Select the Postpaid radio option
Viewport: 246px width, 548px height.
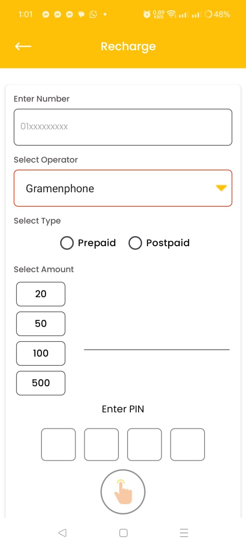coord(159,243)
